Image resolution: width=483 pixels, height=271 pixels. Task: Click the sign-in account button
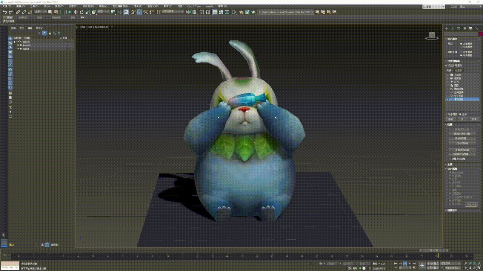430,6
